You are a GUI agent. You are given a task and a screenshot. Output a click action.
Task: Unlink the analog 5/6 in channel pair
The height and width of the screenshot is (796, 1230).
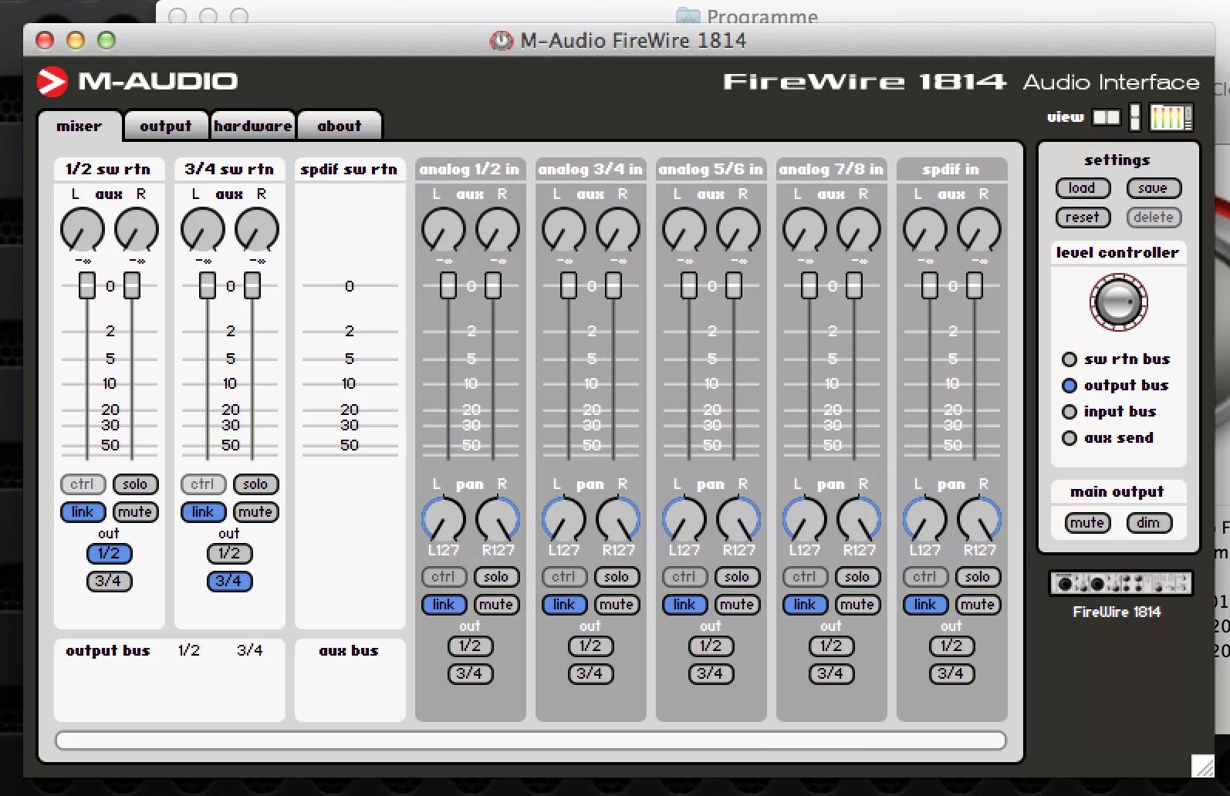684,605
